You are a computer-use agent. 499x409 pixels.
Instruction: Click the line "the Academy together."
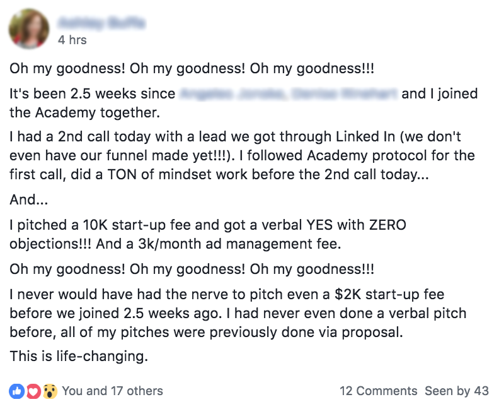pyautogui.click(x=81, y=114)
